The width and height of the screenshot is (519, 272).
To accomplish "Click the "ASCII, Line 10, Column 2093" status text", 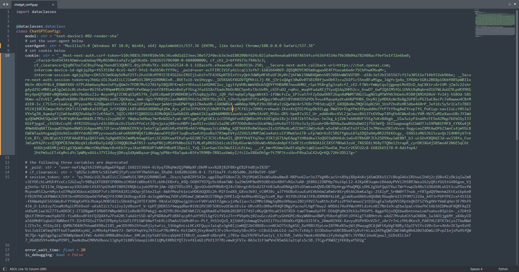I will (x=28, y=269).
